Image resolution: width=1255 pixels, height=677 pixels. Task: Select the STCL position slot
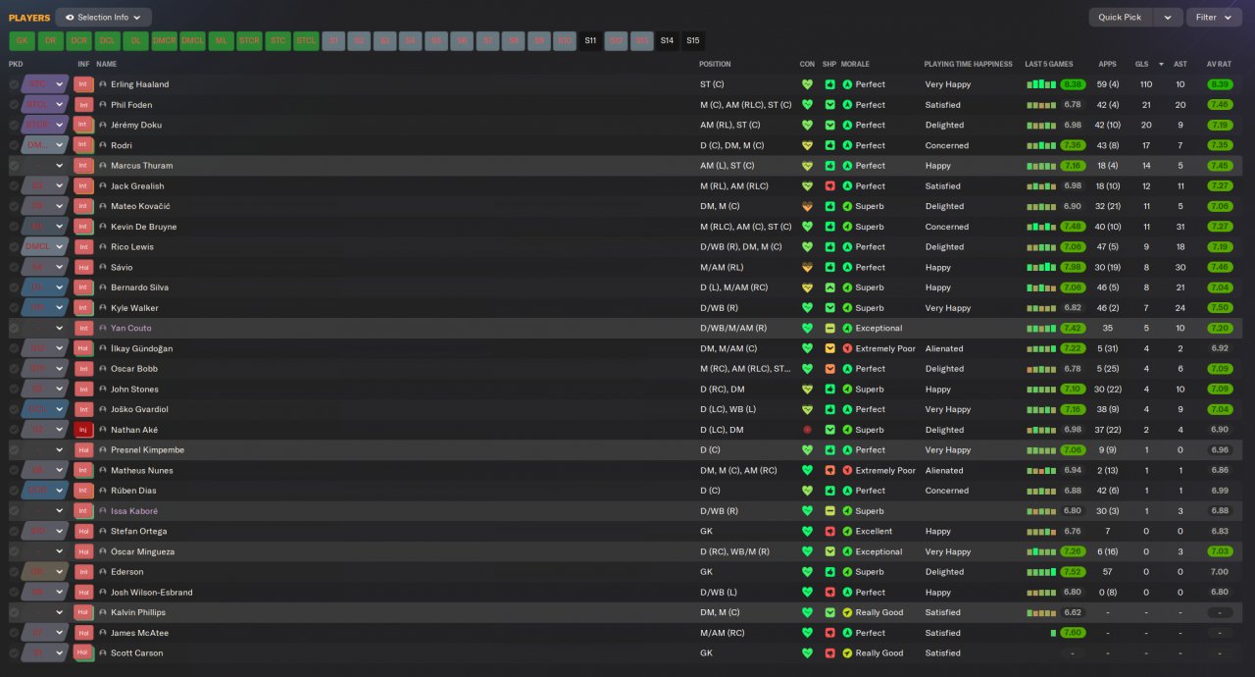[306, 41]
